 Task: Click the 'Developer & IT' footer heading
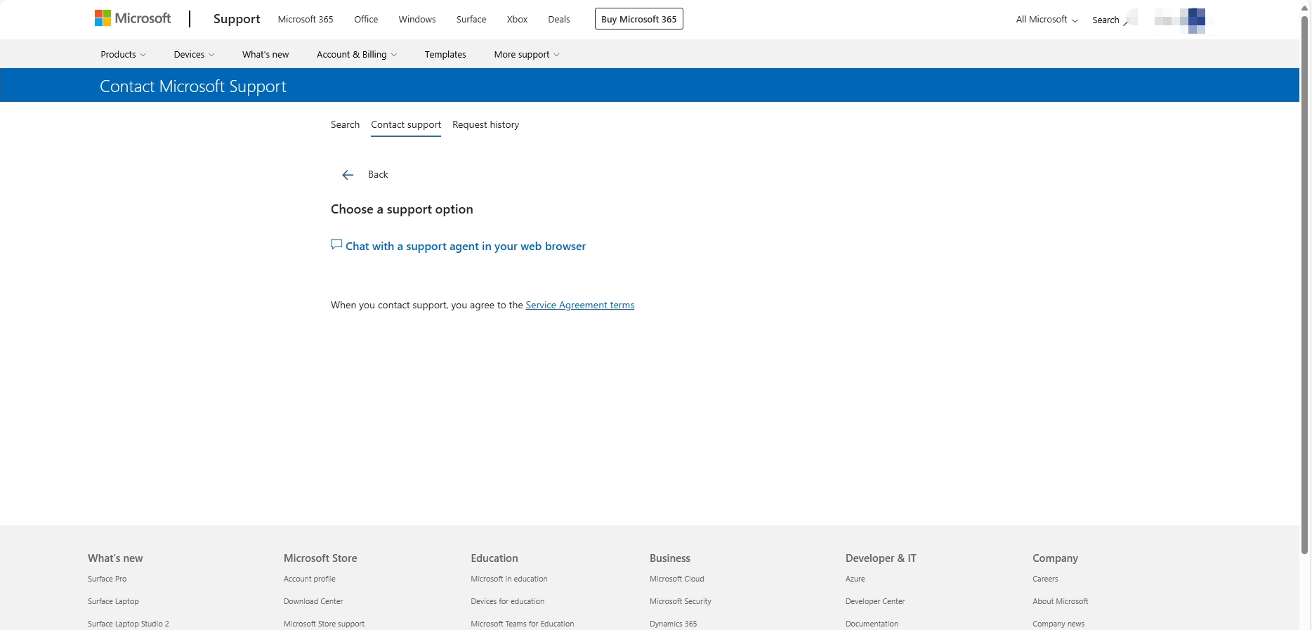pyautogui.click(x=881, y=558)
